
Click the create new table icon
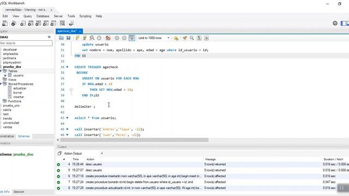[x=31, y=23]
